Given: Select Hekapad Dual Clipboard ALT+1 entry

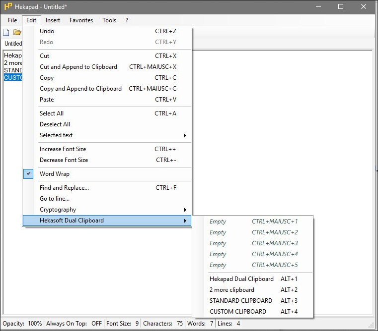Looking at the screenshot, I should point(253,279).
